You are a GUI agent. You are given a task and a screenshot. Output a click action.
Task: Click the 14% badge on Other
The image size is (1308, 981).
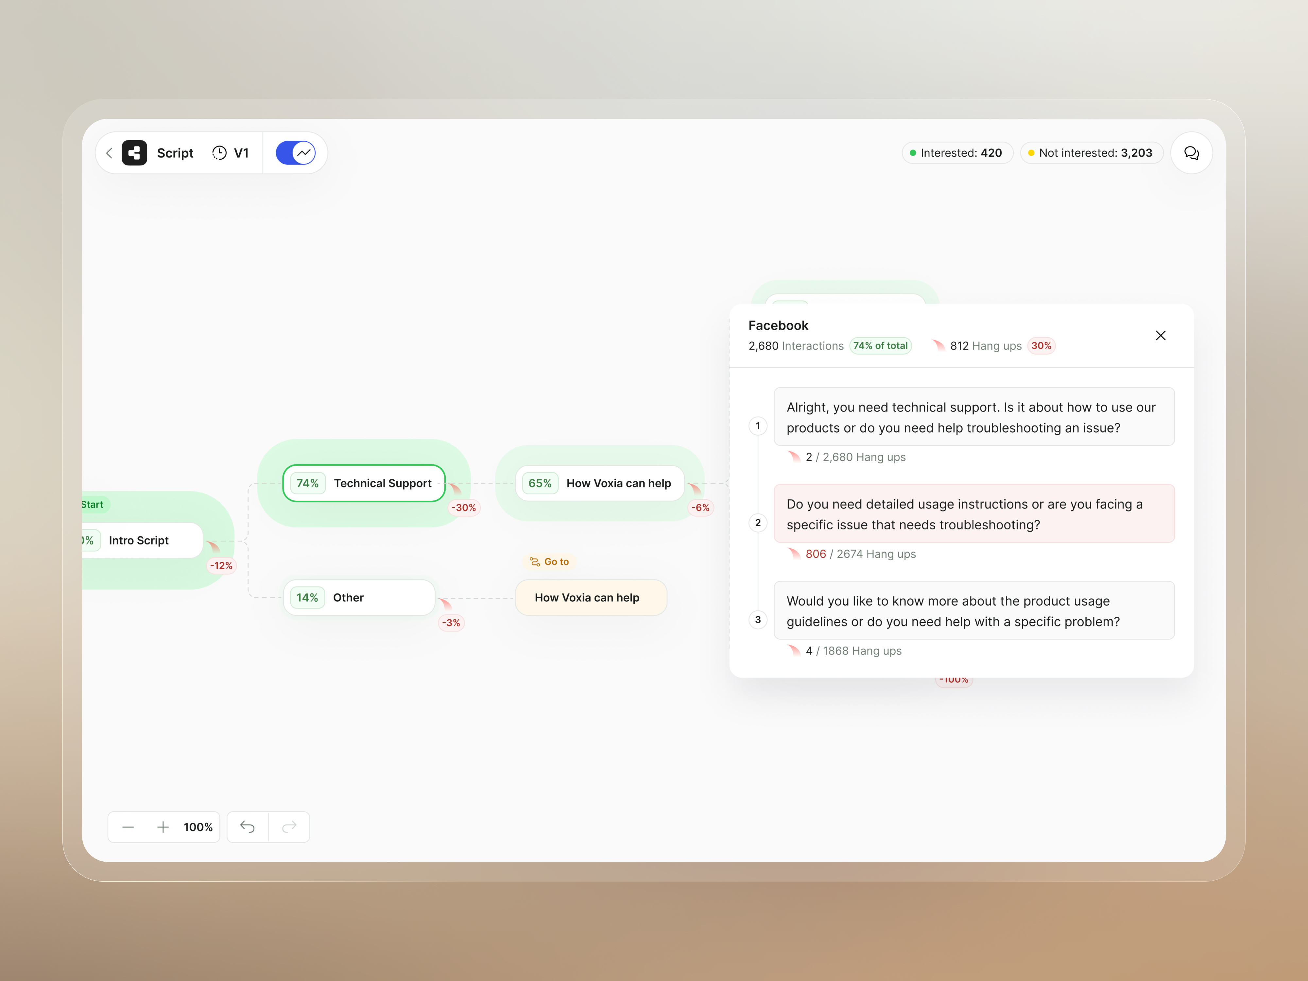coord(307,597)
